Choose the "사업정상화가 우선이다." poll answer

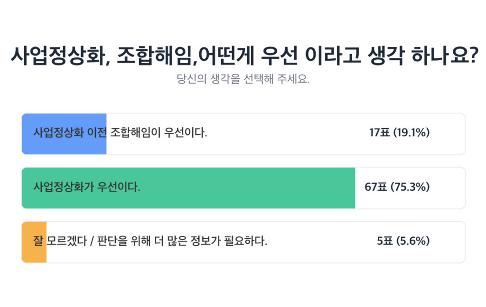pos(87,187)
